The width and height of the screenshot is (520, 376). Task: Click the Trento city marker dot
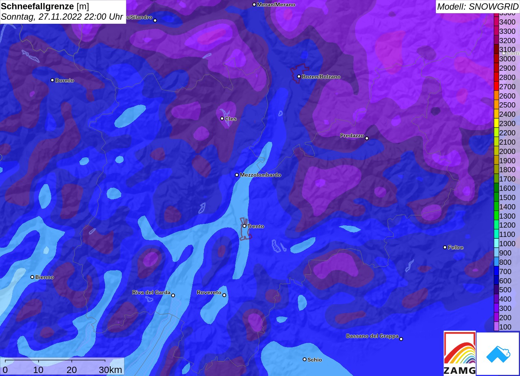pos(244,226)
